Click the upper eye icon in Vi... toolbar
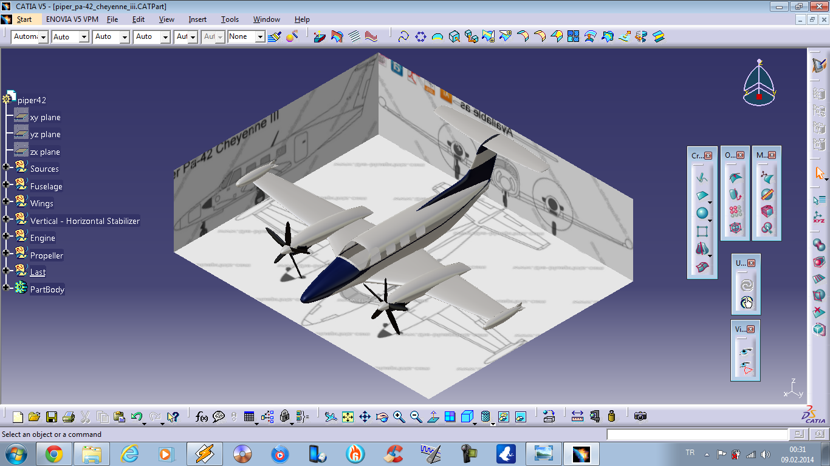 [x=746, y=351]
